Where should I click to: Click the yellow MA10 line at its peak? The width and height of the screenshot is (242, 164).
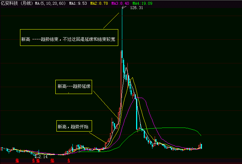132,77
